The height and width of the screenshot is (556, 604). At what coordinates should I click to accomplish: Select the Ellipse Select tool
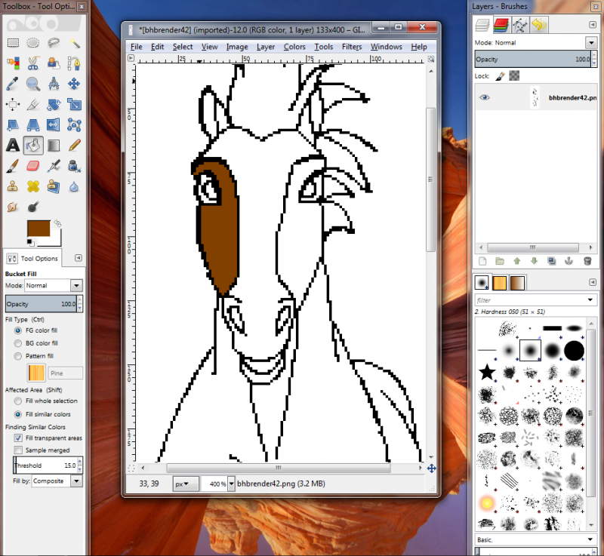point(33,42)
